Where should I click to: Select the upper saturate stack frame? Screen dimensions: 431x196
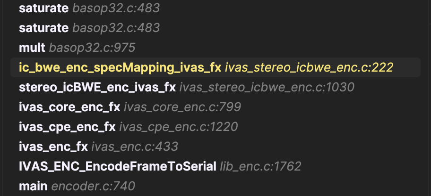(x=43, y=8)
